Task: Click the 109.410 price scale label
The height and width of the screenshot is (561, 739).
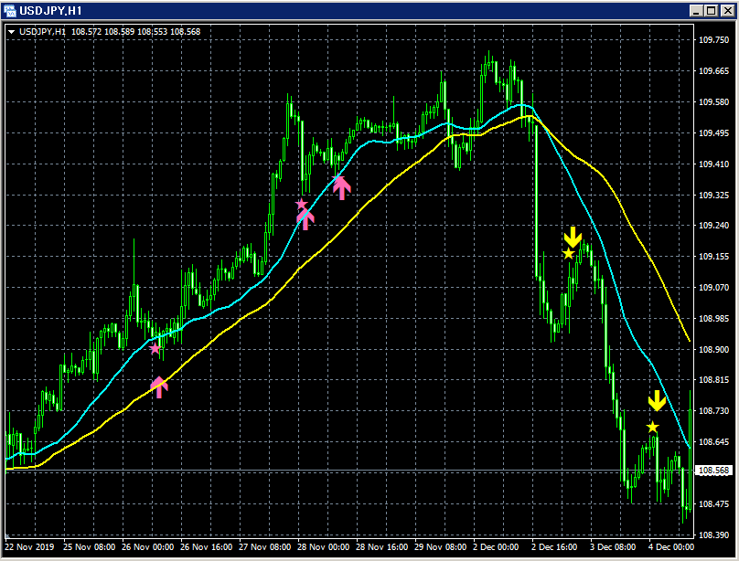Action: pos(713,164)
